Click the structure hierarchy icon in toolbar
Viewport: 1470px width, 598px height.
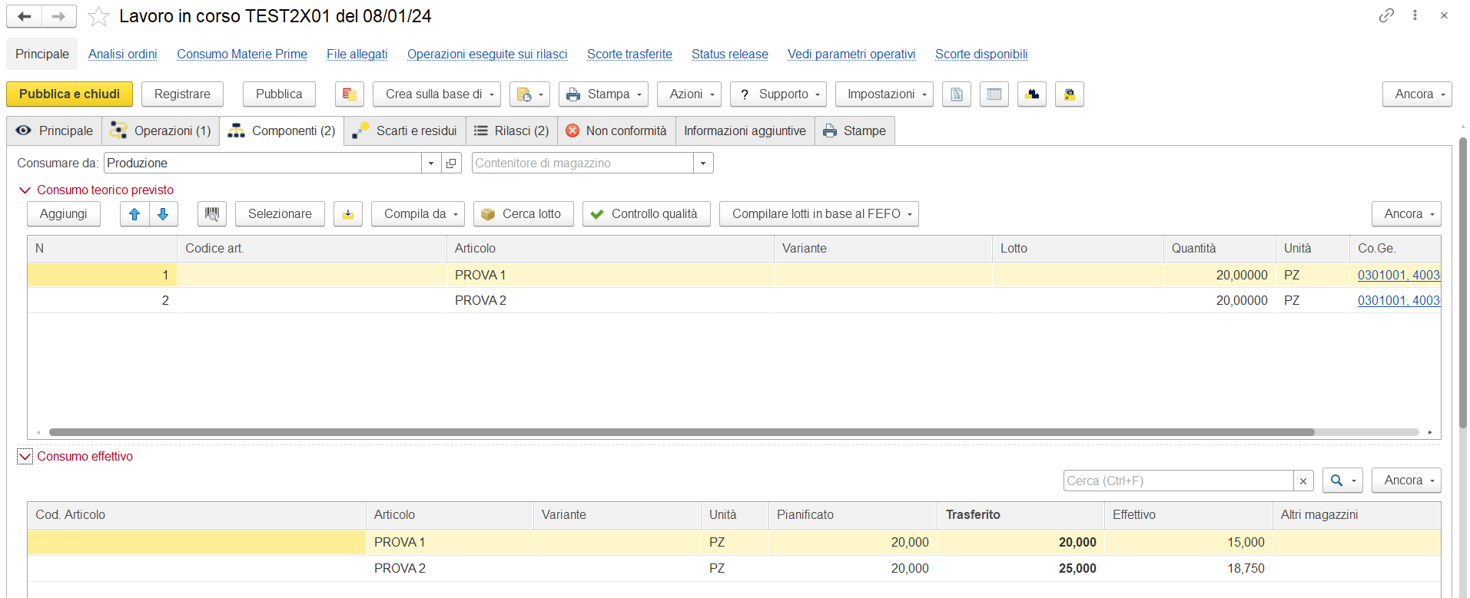[1032, 94]
